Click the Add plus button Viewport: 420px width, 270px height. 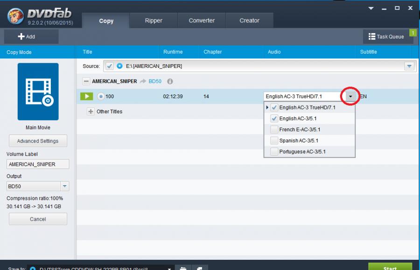pos(27,37)
